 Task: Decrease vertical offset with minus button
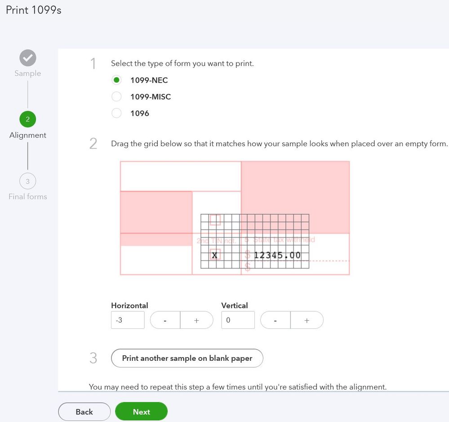275,320
